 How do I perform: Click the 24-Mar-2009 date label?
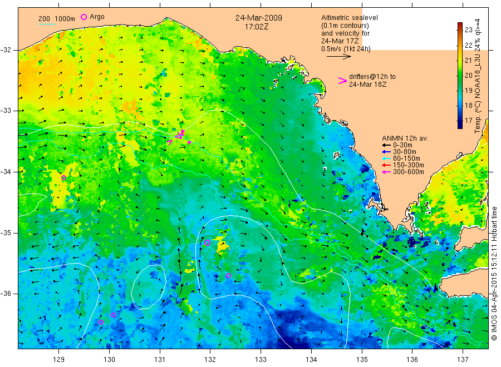(x=259, y=18)
